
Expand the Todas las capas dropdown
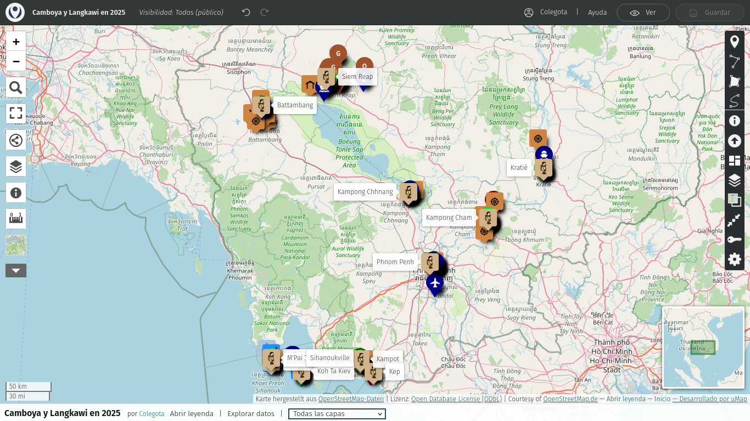(x=337, y=414)
